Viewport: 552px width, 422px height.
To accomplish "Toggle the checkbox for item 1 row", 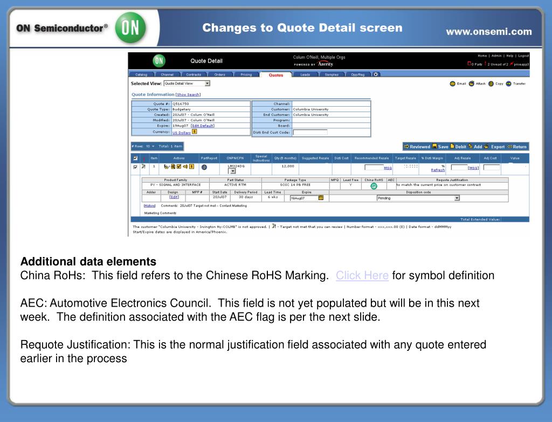I will click(135, 167).
